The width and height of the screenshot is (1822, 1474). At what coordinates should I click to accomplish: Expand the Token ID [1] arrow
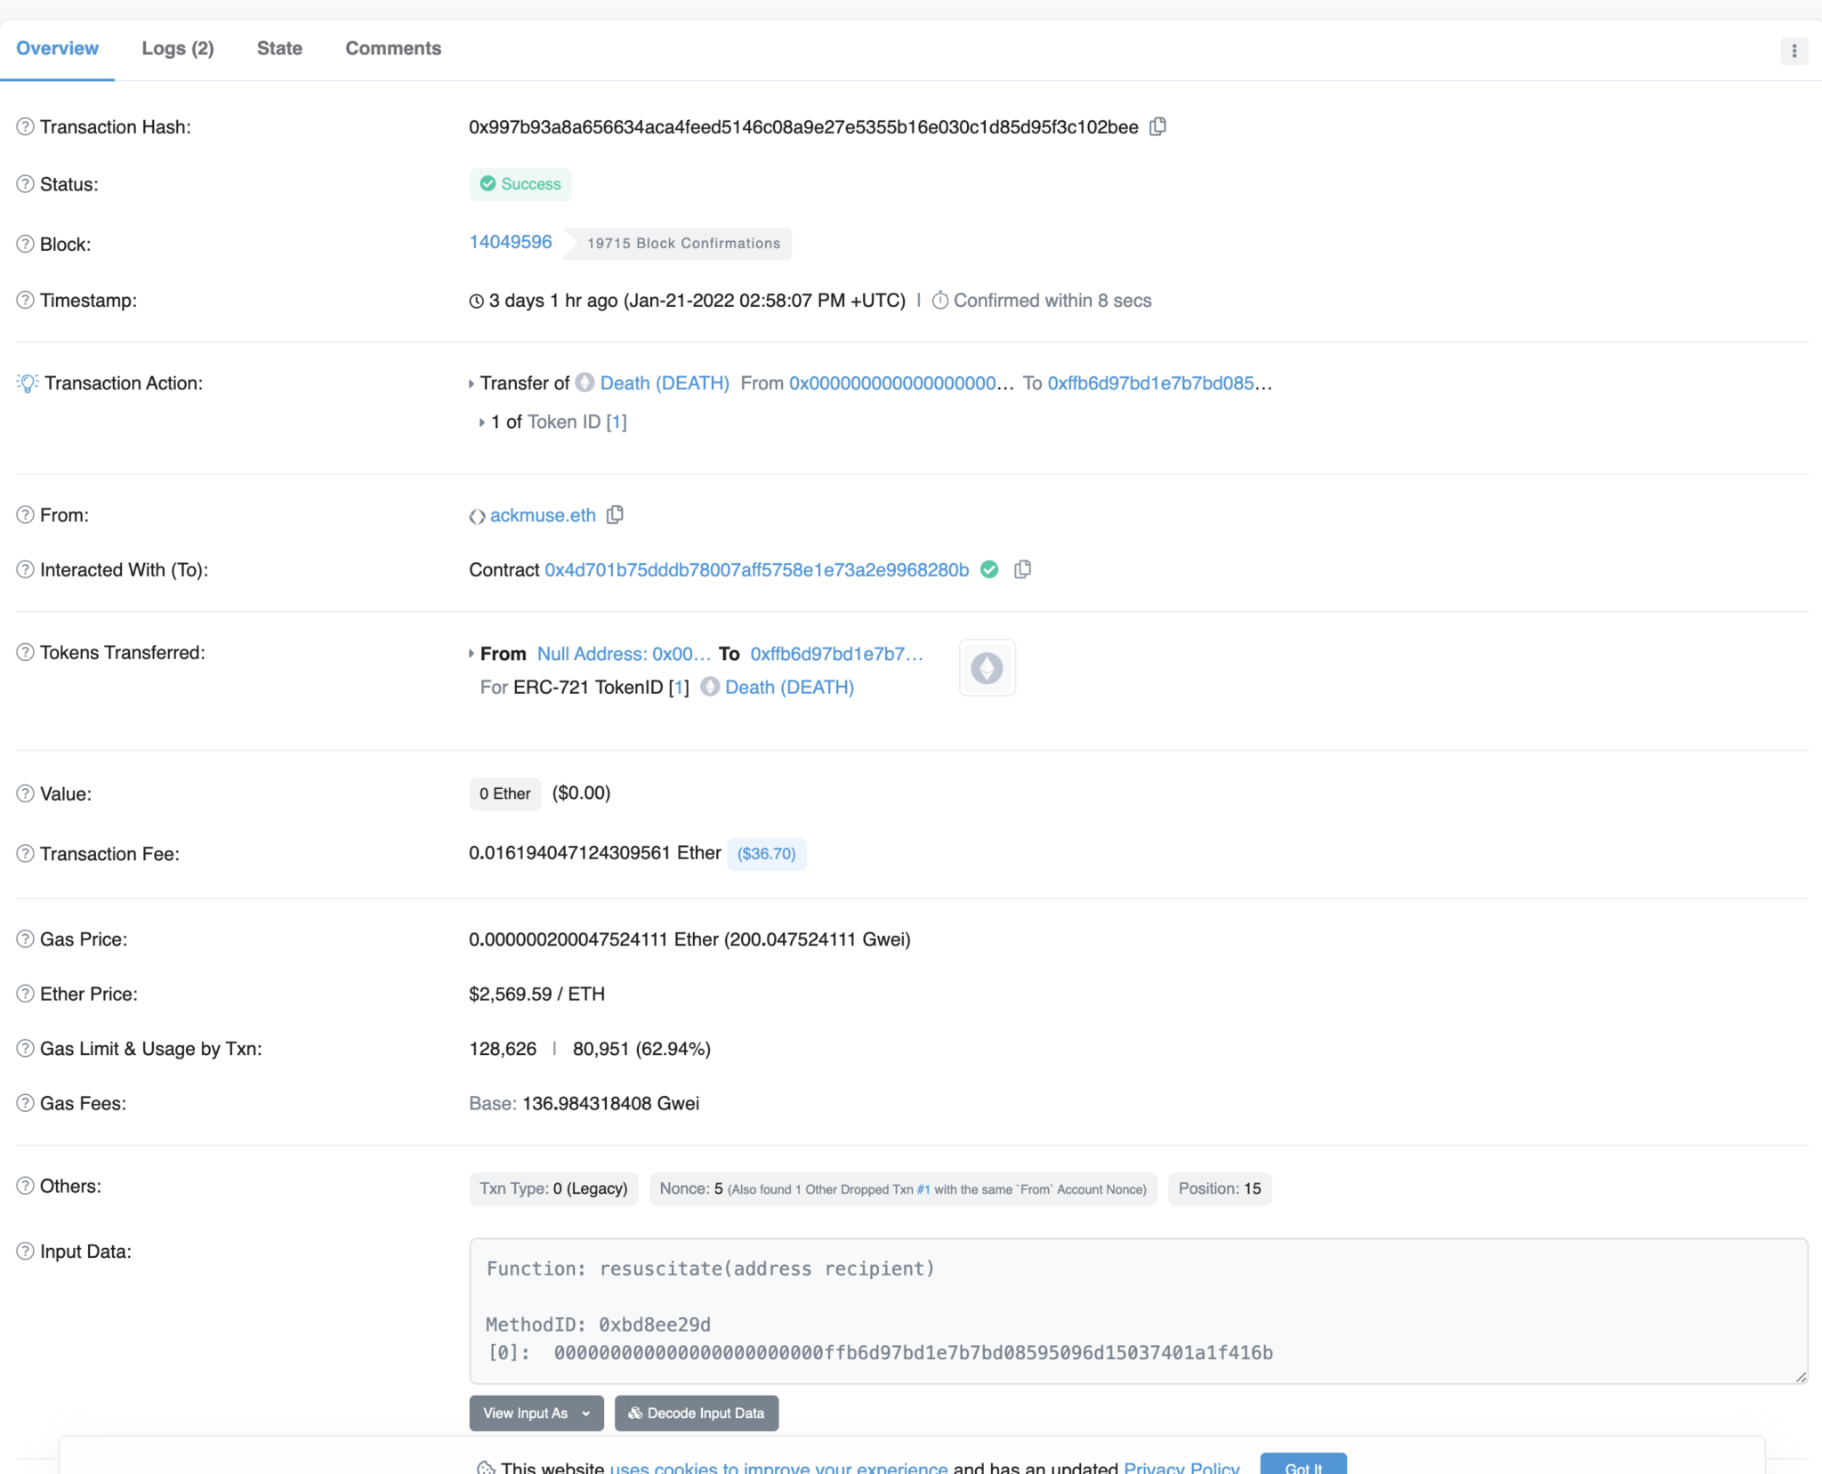pyautogui.click(x=481, y=423)
